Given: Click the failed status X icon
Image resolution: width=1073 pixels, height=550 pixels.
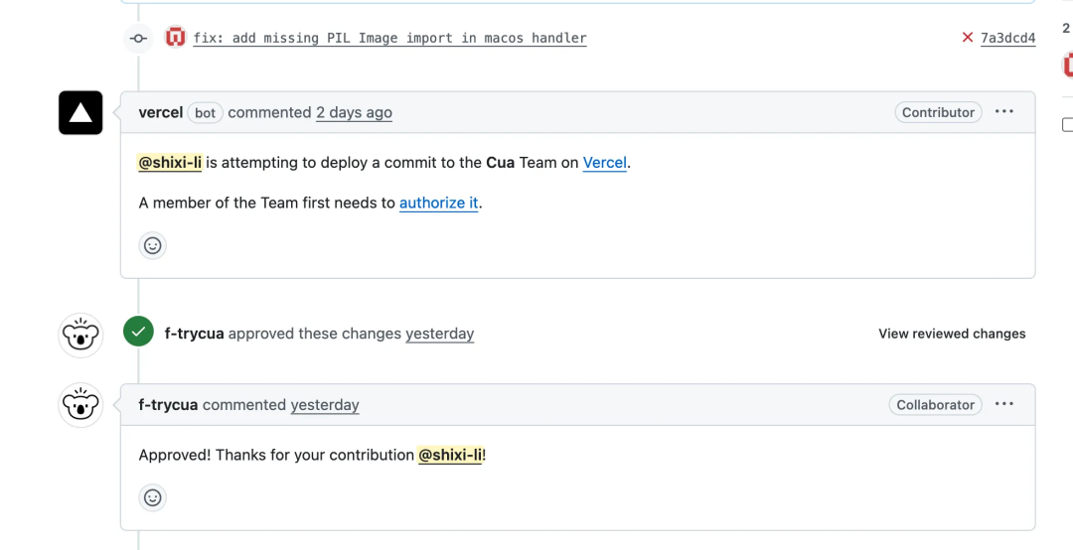Looking at the screenshot, I should click(967, 38).
